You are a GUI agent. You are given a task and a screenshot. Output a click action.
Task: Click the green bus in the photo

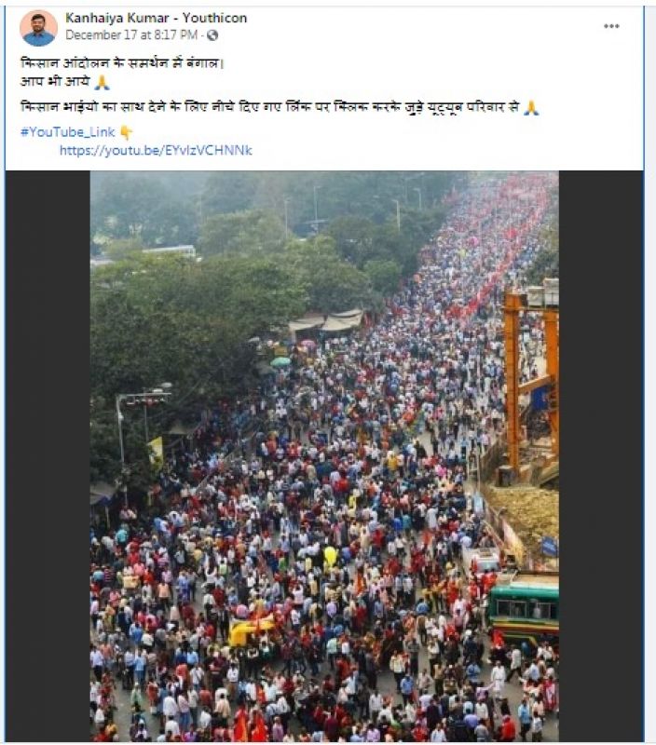pyautogui.click(x=524, y=609)
